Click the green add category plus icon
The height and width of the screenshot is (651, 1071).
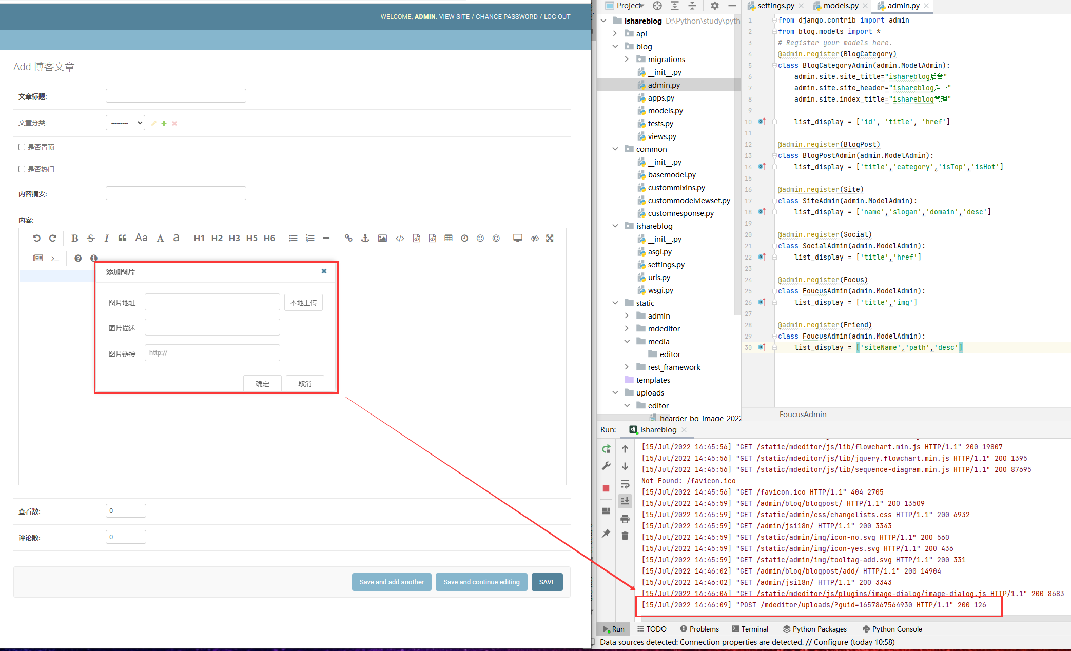(x=164, y=123)
